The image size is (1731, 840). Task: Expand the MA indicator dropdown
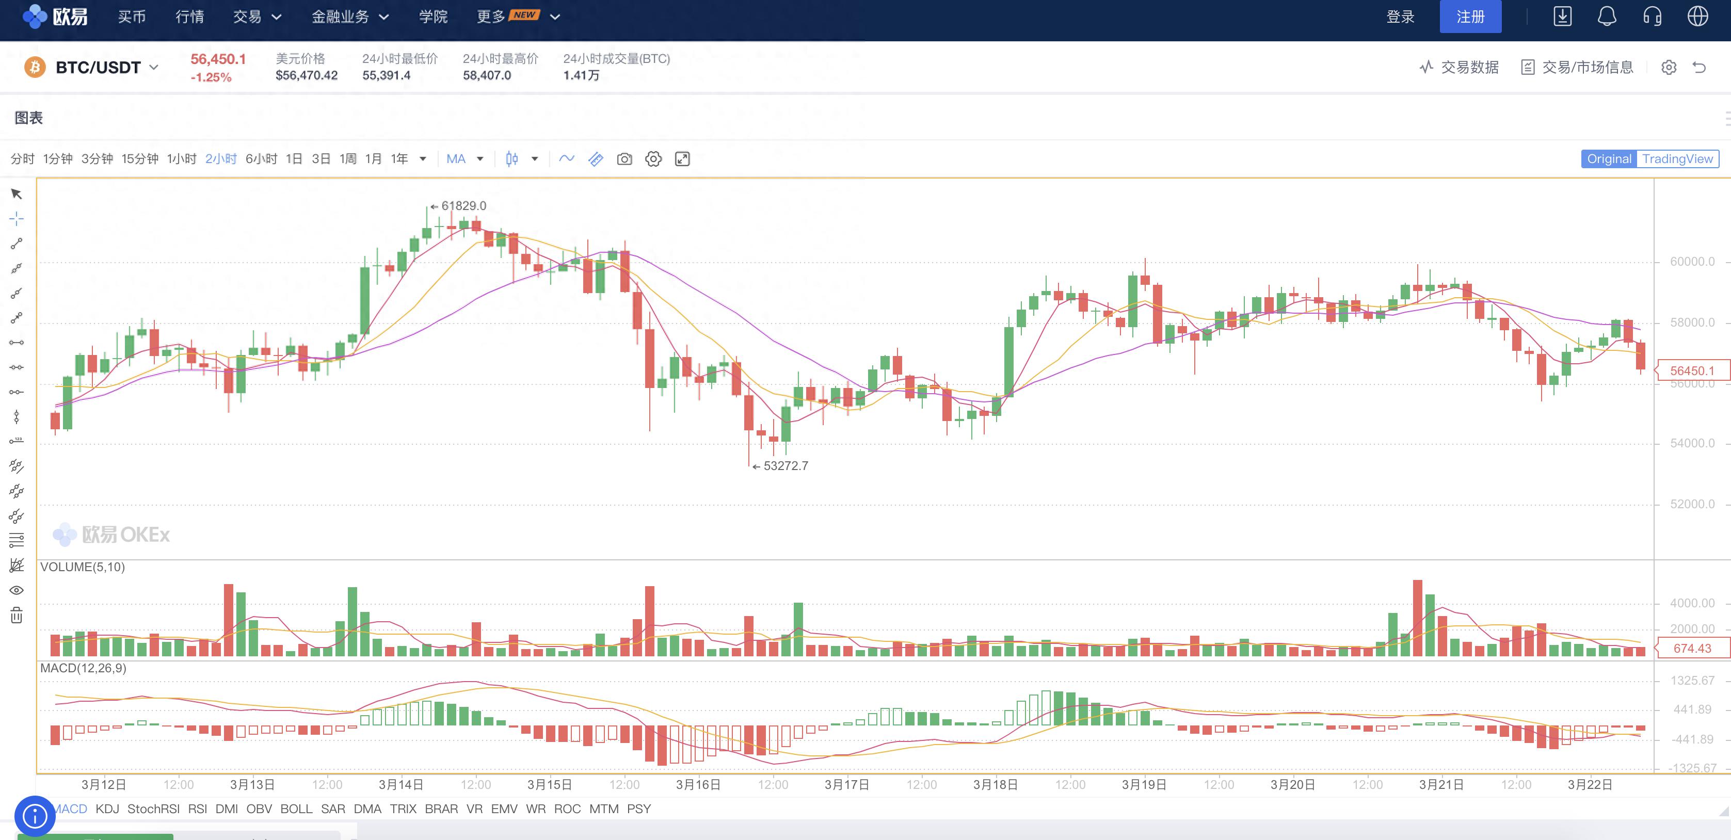(x=480, y=159)
